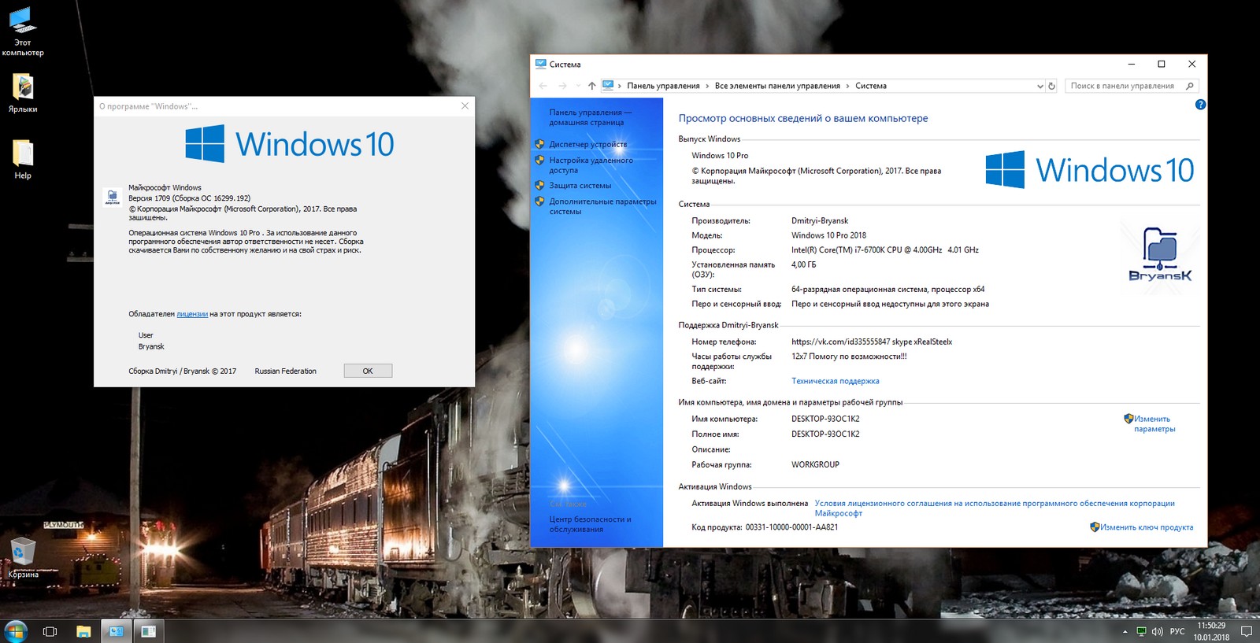The image size is (1260, 643).
Task: Select the Help desktop icon
Action: click(x=23, y=159)
